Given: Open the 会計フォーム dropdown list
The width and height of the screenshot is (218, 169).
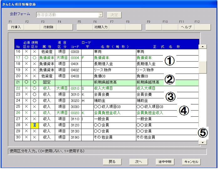Looking at the screenshot, I should point(101,15).
